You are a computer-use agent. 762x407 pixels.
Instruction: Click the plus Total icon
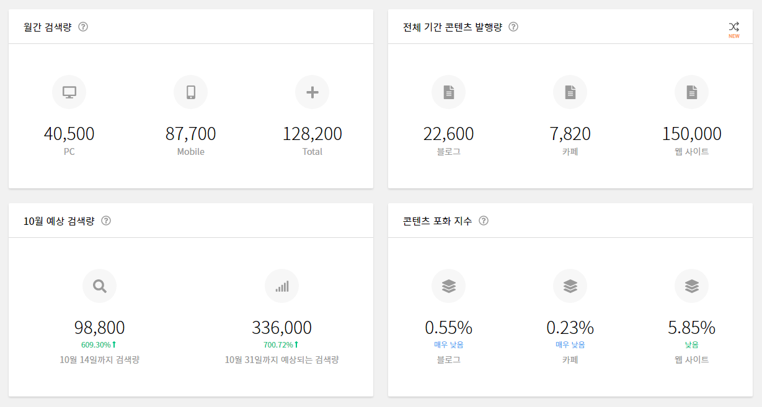pyautogui.click(x=312, y=92)
